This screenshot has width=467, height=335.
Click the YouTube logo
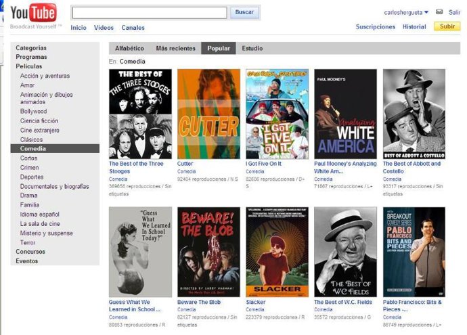click(x=32, y=14)
